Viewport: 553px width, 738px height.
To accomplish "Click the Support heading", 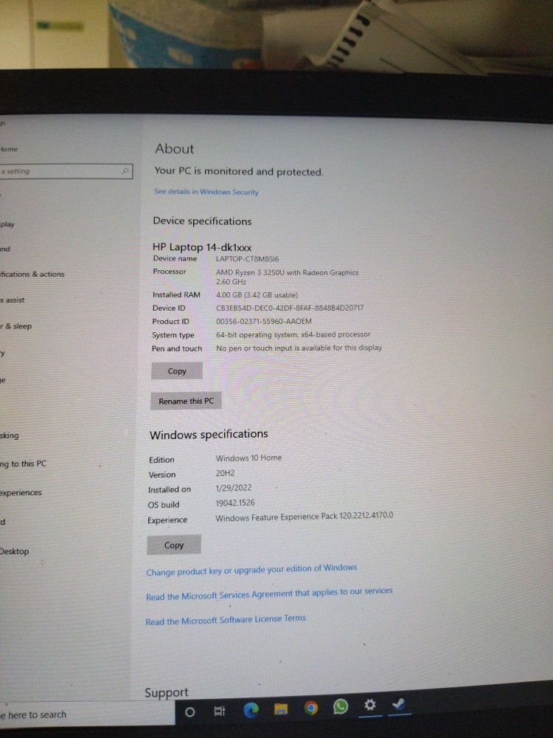I will coord(167,692).
